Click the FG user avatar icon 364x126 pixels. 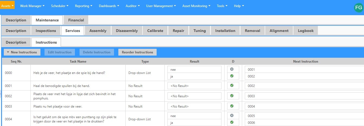(359, 8)
